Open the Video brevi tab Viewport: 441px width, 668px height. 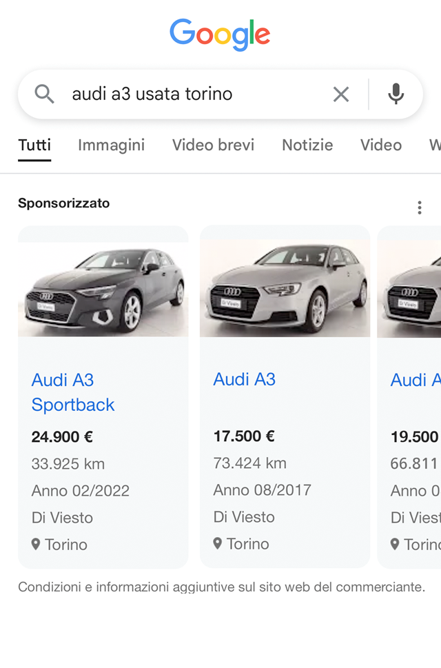(213, 145)
